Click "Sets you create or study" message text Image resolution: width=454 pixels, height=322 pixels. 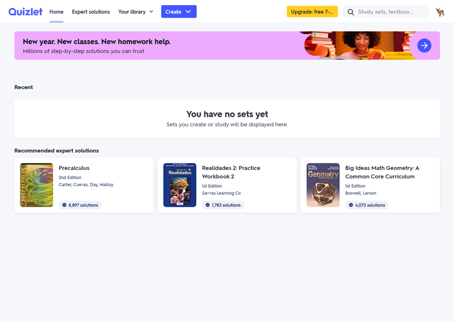[x=227, y=124]
